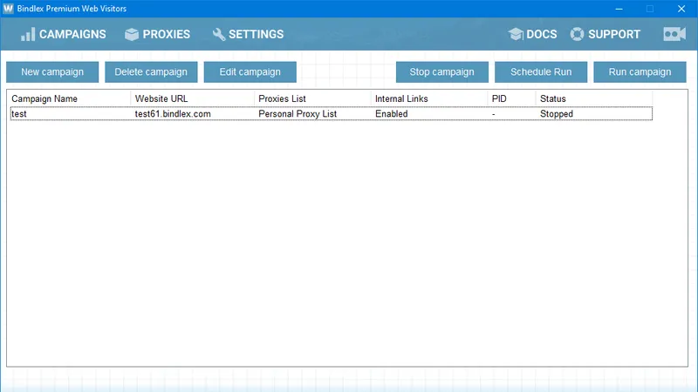This screenshot has height=392, width=698.
Task: Click the Support lifebuoy icon
Action: (577, 34)
